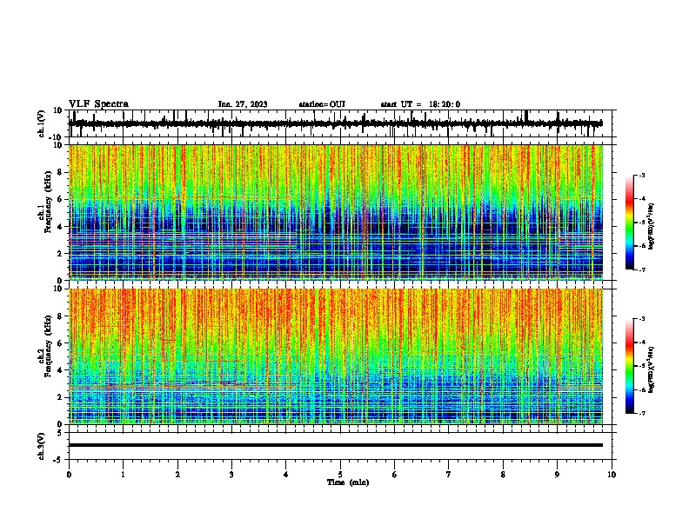Click the "Time (min)" x-axis label
Screen dimensions: 689x532
pos(348,482)
